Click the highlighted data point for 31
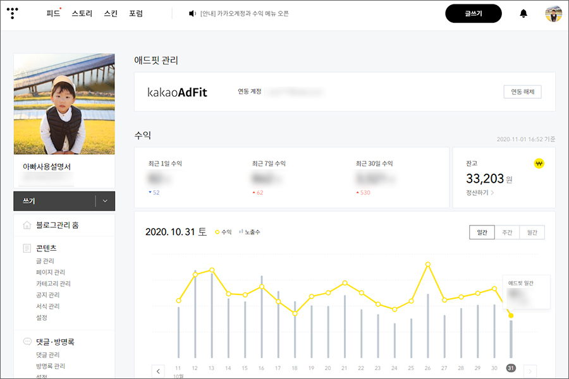569x379 pixels. pos(511,316)
